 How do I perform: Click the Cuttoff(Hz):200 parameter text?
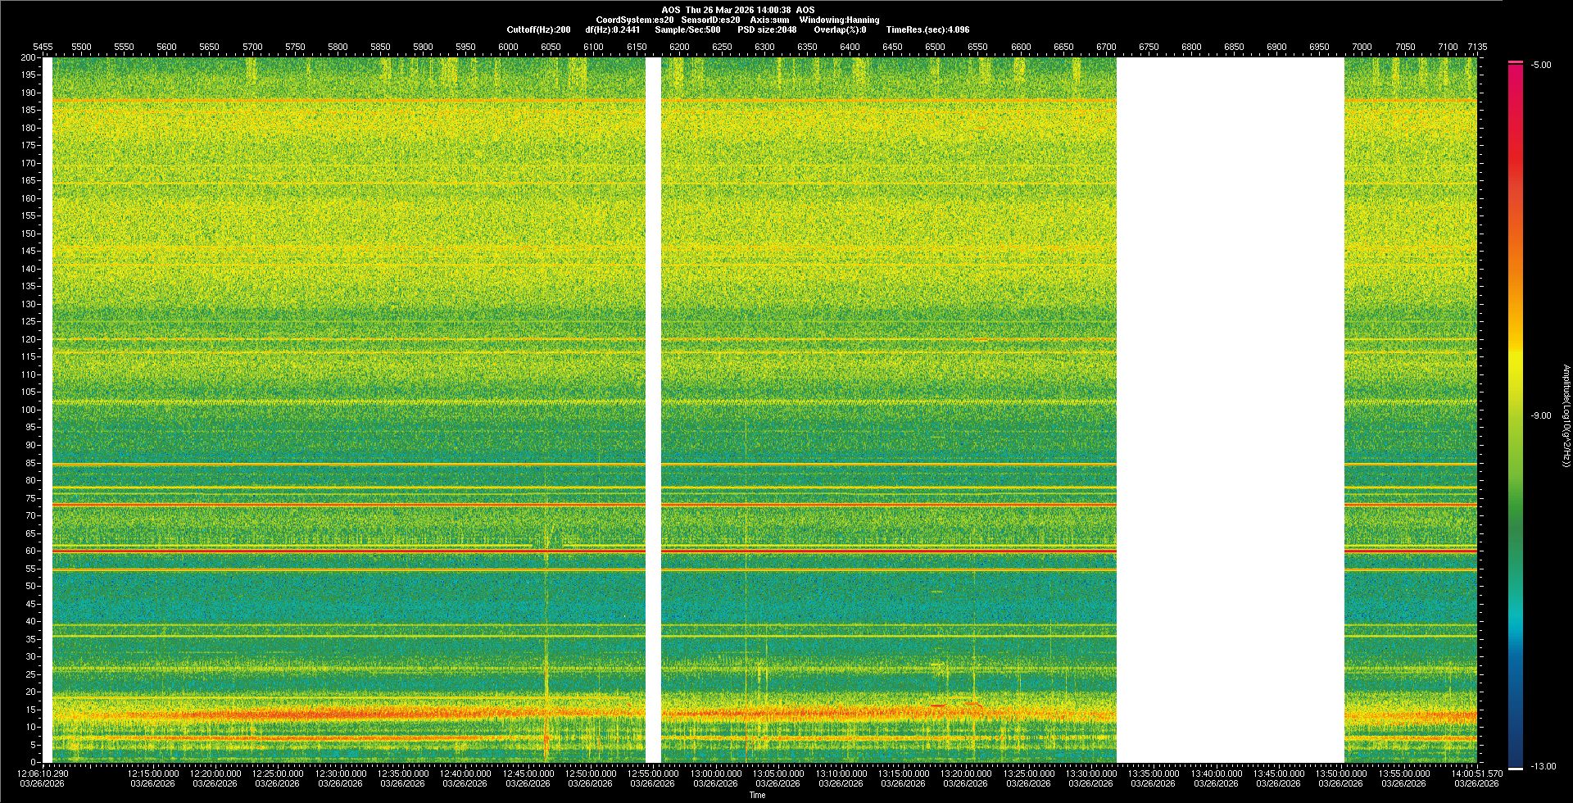[538, 29]
